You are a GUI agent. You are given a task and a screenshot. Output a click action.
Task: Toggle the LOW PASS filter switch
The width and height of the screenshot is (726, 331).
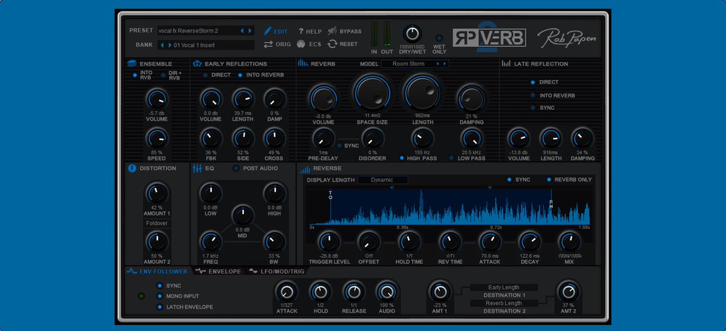(452, 158)
